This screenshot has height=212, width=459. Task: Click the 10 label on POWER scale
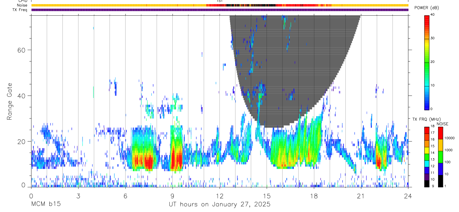click(433, 85)
